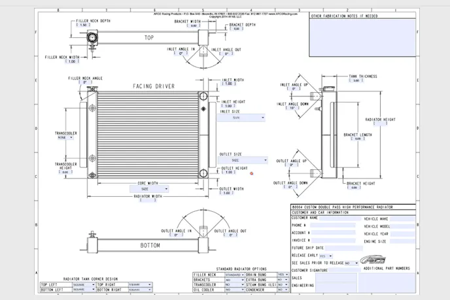Click the Phone number field
Viewport: 450px width, 300px height.
pos(334,225)
